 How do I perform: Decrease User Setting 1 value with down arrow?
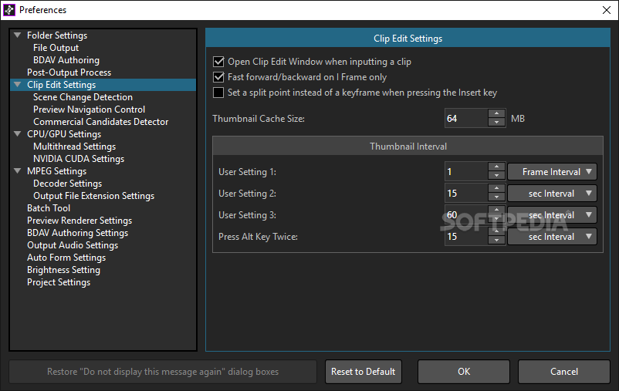tap(496, 176)
